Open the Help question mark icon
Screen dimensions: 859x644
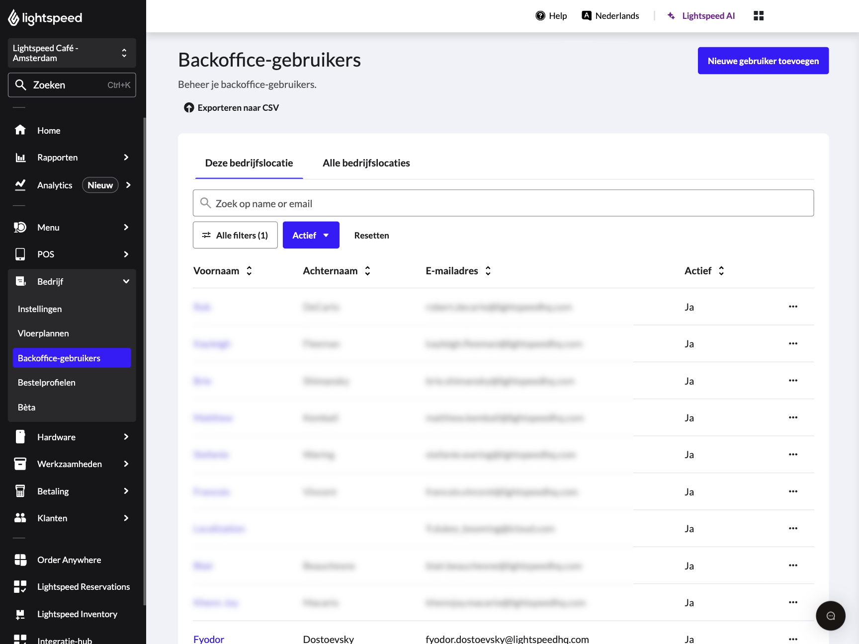[x=540, y=16]
